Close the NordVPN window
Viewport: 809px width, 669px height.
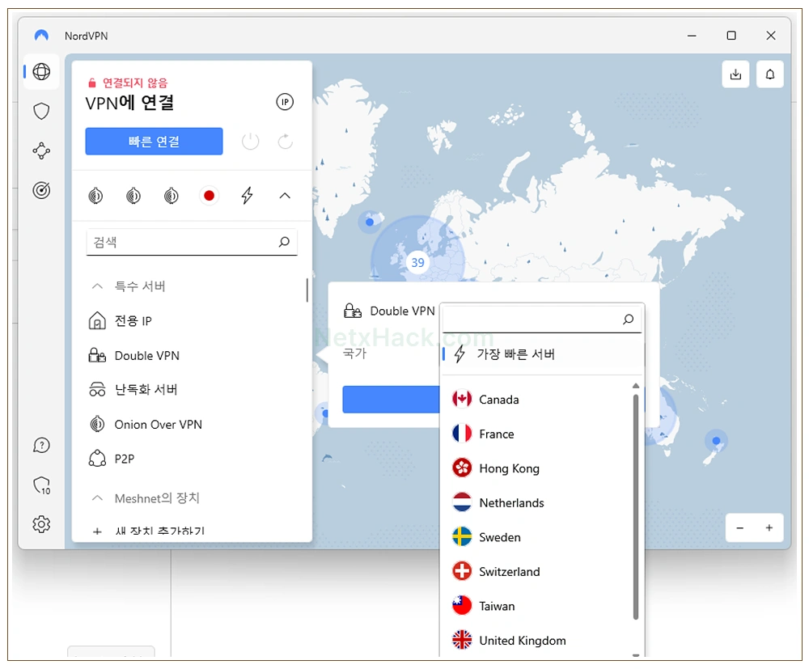point(771,36)
